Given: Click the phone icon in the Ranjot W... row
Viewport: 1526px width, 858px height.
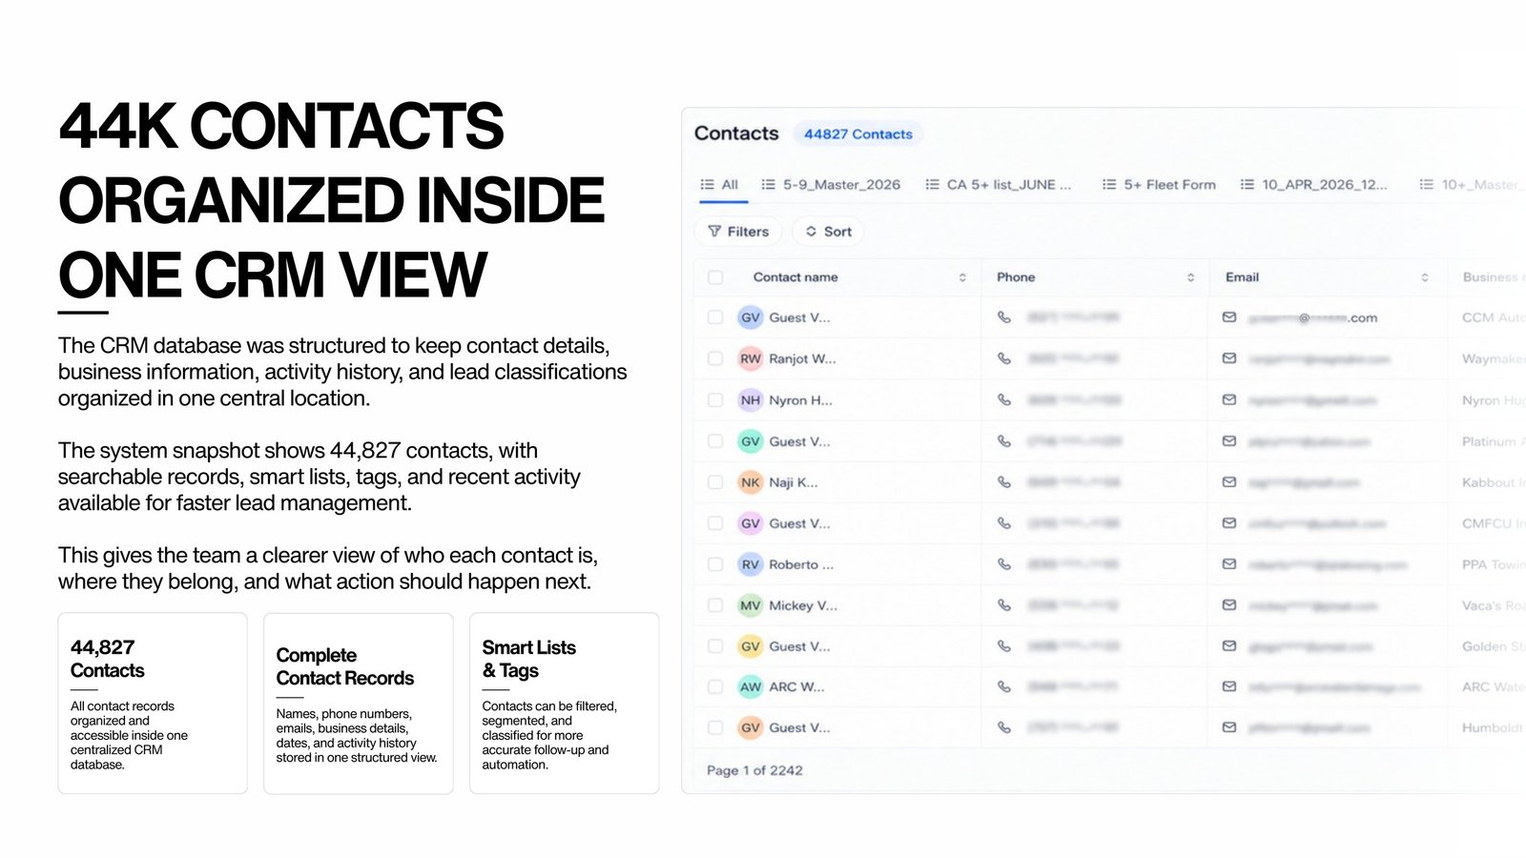Looking at the screenshot, I should pyautogui.click(x=1004, y=358).
